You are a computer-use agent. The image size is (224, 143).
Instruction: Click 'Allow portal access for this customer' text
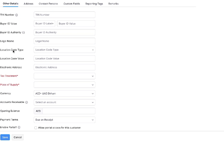click(x=59, y=128)
